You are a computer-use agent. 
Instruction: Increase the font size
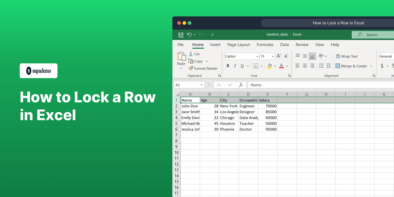[278, 56]
